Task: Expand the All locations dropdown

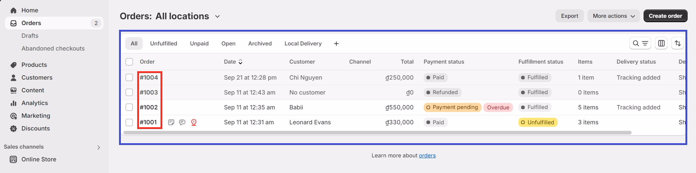Action: [217, 16]
